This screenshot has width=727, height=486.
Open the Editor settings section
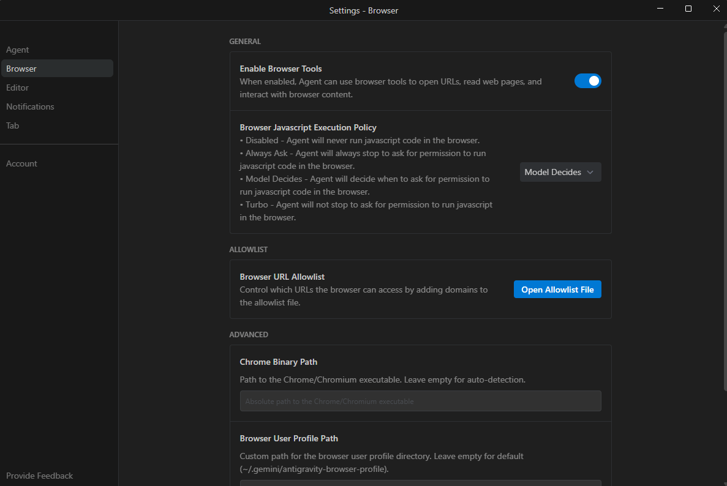click(17, 88)
